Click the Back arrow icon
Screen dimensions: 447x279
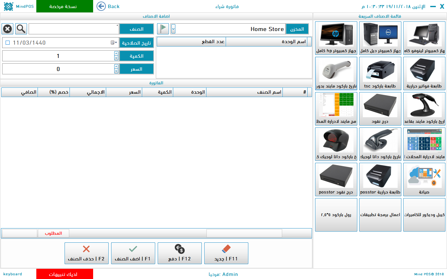coord(101,6)
